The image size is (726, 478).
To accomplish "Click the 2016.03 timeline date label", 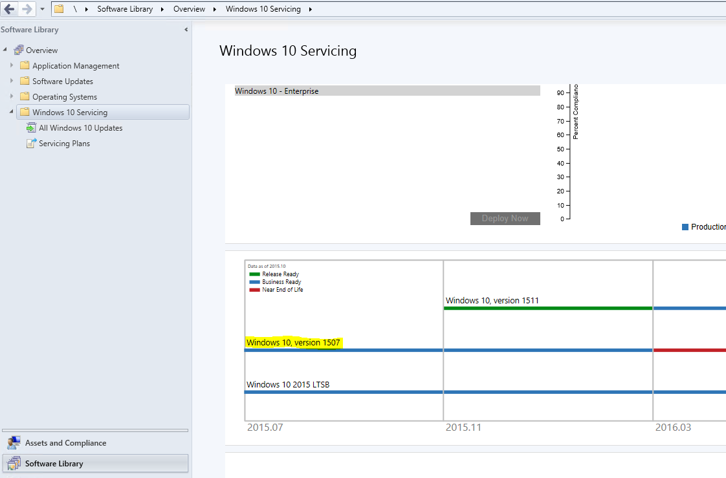I will coord(673,428).
